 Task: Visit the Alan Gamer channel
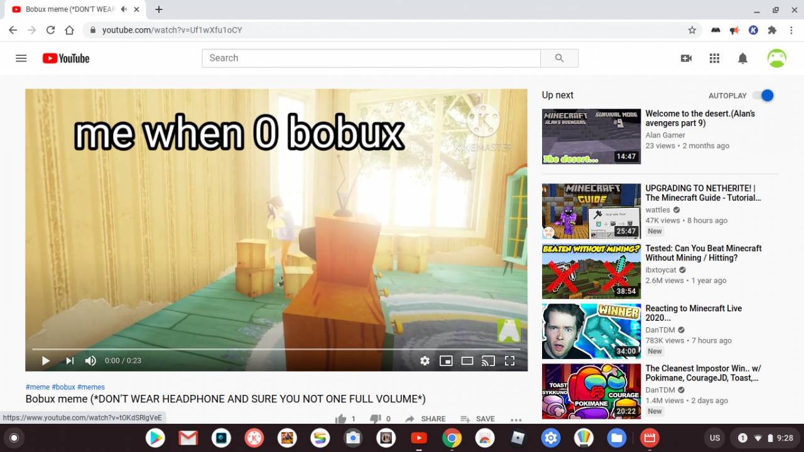[x=665, y=135]
